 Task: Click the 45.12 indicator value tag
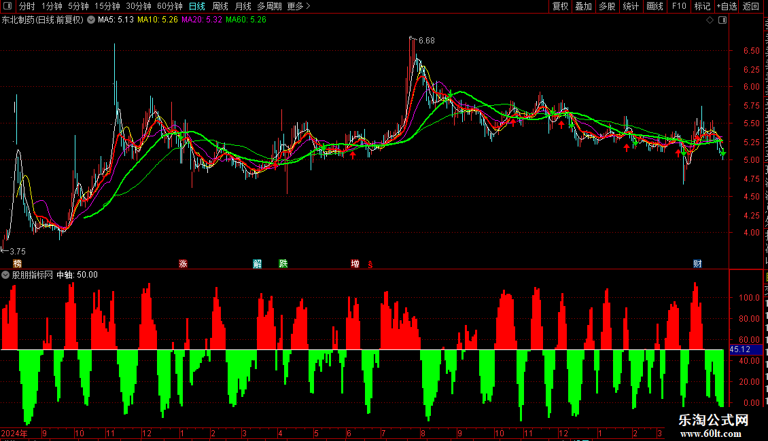pos(746,349)
